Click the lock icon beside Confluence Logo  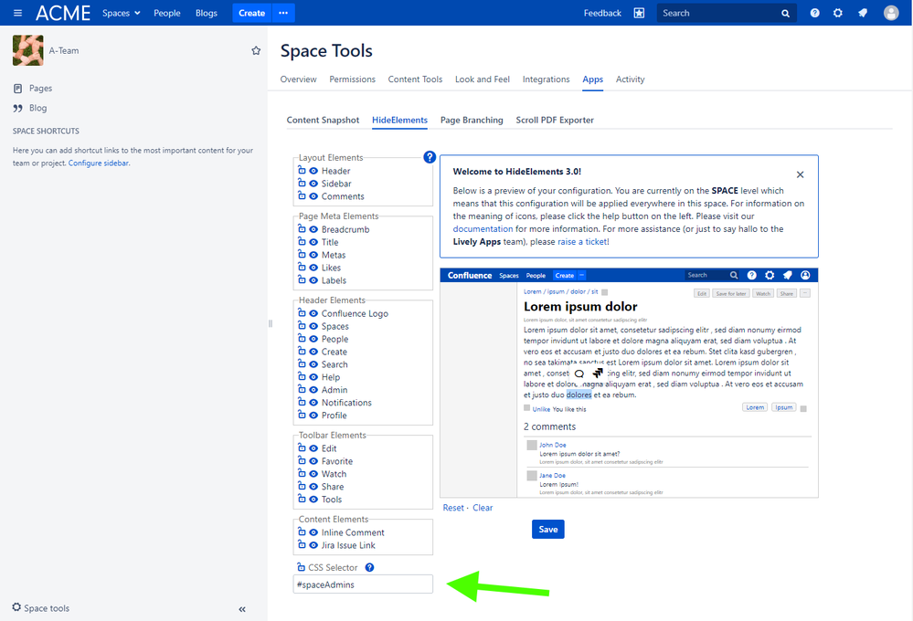302,313
